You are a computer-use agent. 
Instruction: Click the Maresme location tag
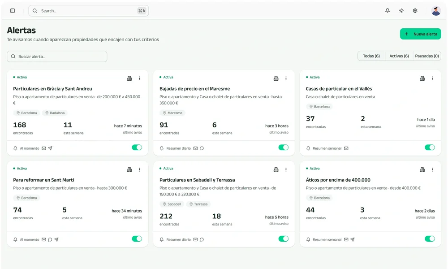[172, 113]
